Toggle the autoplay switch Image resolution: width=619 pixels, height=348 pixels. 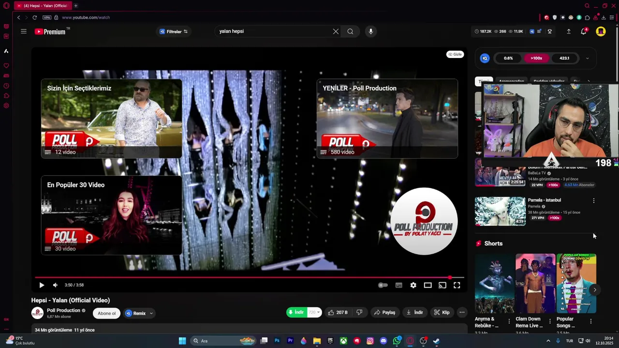pyautogui.click(x=382, y=285)
